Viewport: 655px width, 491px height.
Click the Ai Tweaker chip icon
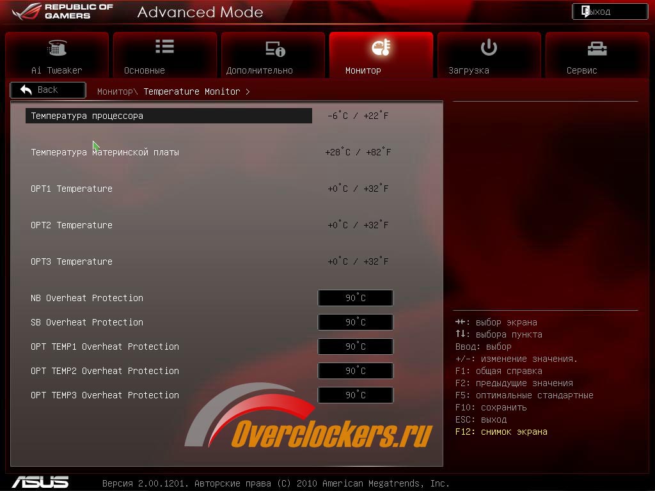coord(57,47)
